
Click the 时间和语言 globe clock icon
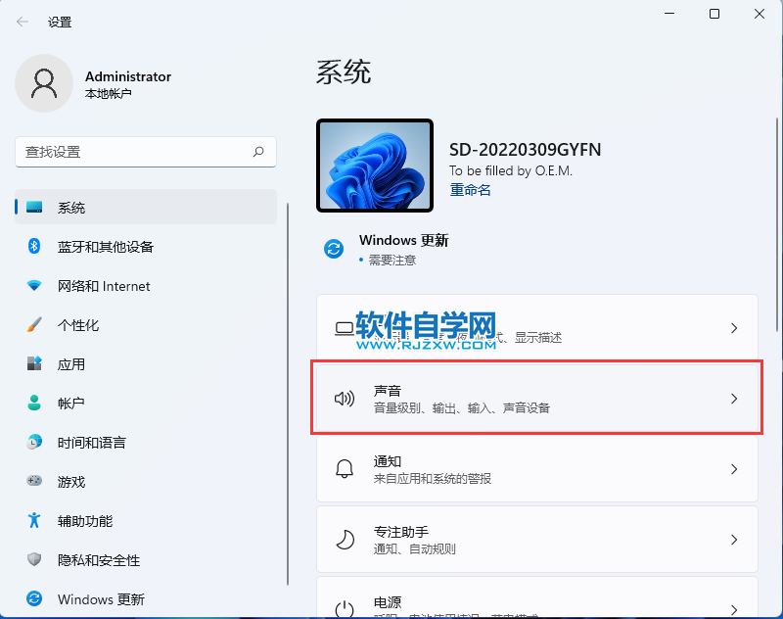[34, 442]
